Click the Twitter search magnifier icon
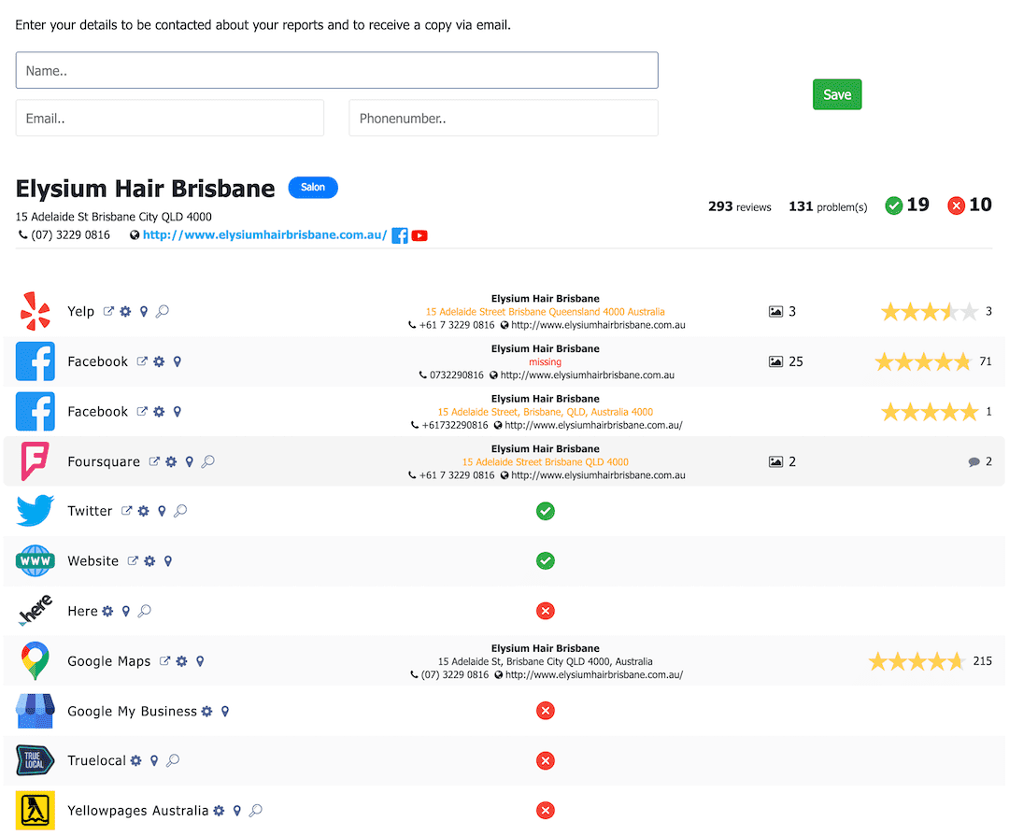The width and height of the screenshot is (1009, 835). click(180, 511)
